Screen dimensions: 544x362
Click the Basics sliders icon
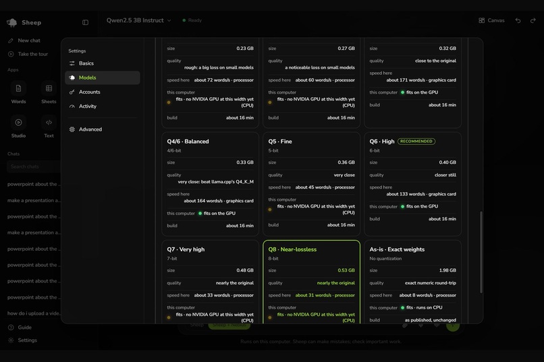coord(72,63)
